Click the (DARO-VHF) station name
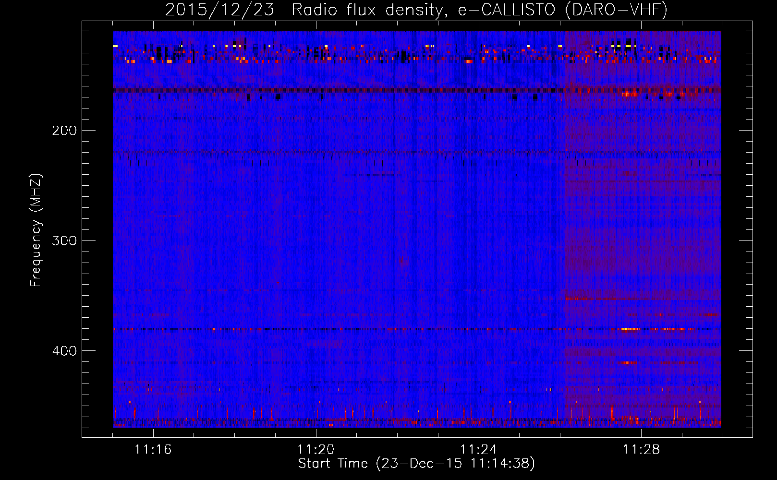The image size is (777, 480). point(616,10)
